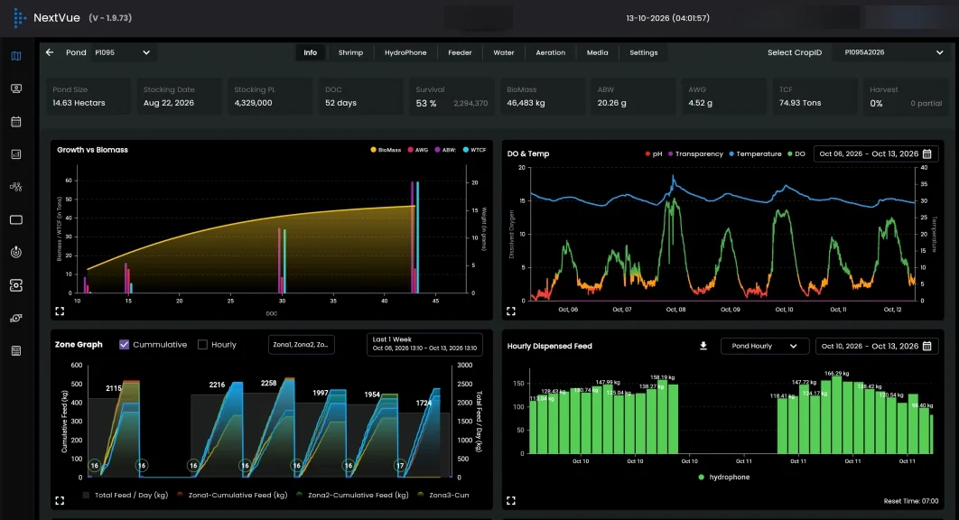Toggle the BioMass legend entry
The width and height of the screenshot is (959, 520).
(x=386, y=150)
